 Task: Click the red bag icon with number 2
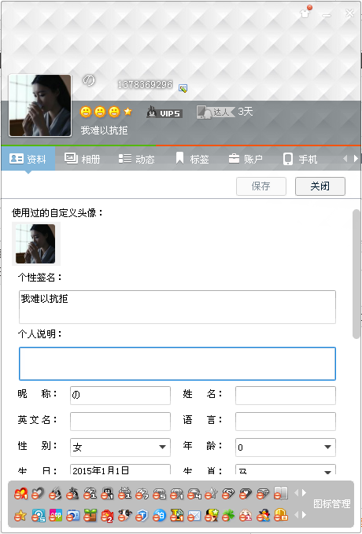click(x=107, y=516)
